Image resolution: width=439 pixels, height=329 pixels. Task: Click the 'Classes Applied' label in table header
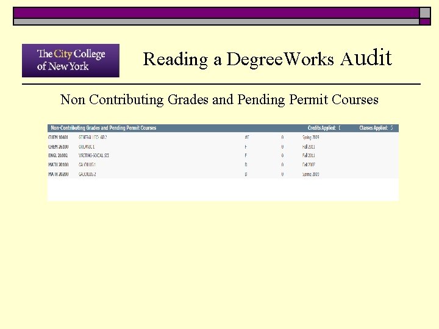(374, 128)
